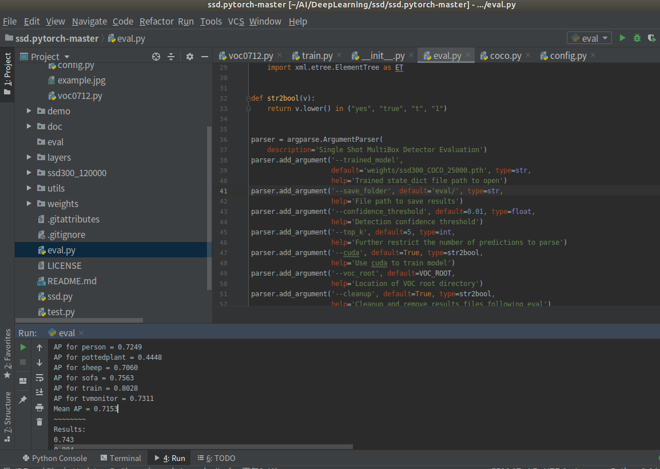Start debugging using the bug icon

(x=637, y=38)
